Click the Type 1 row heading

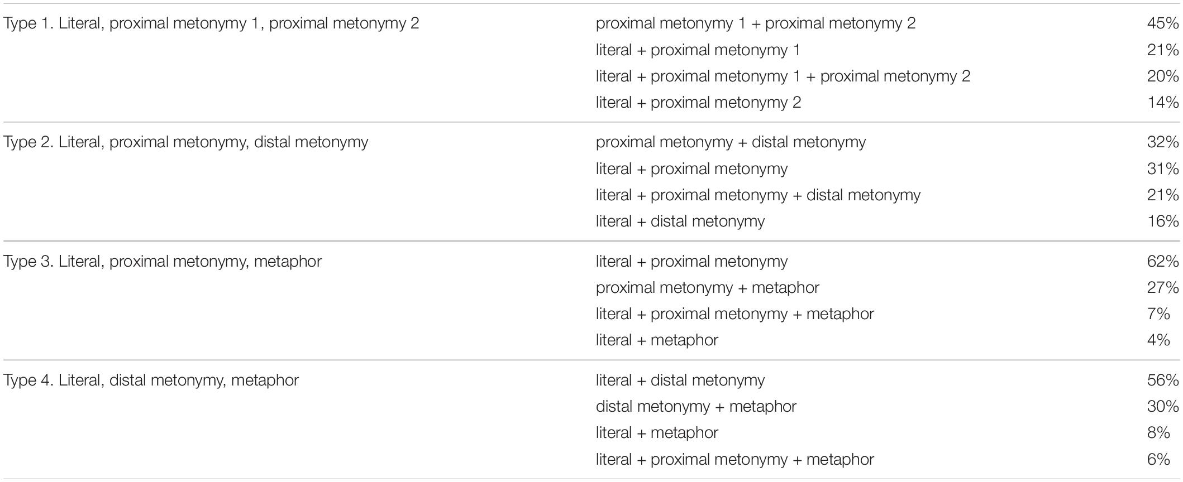pyautogui.click(x=211, y=23)
